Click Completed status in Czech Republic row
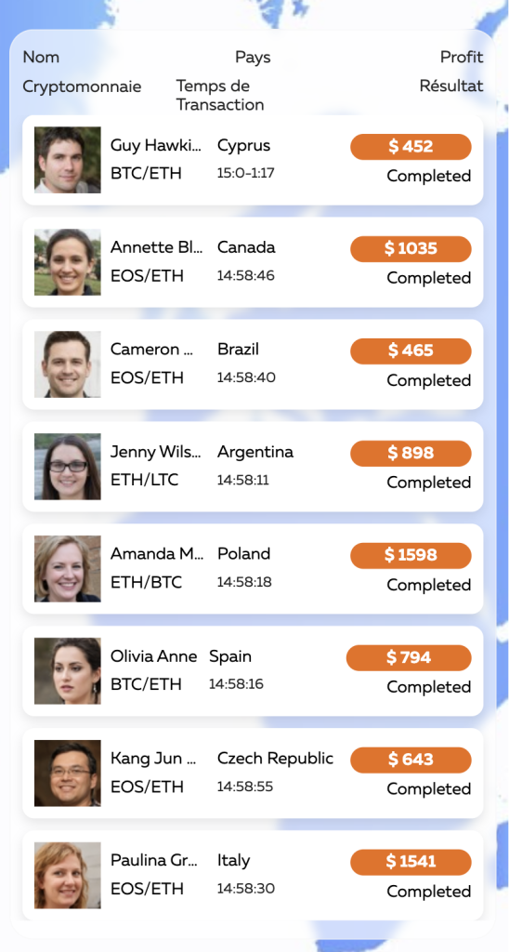This screenshot has width=509, height=952. pos(429,788)
